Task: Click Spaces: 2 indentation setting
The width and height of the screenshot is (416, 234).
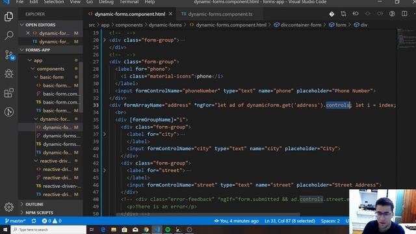Action: [x=330, y=221]
